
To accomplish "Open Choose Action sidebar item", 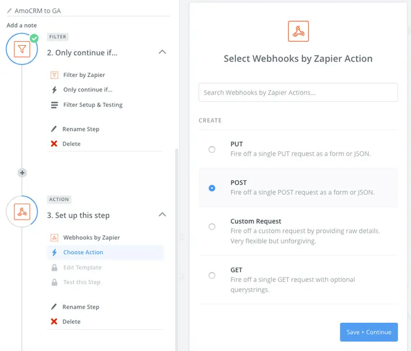I will click(x=106, y=252).
